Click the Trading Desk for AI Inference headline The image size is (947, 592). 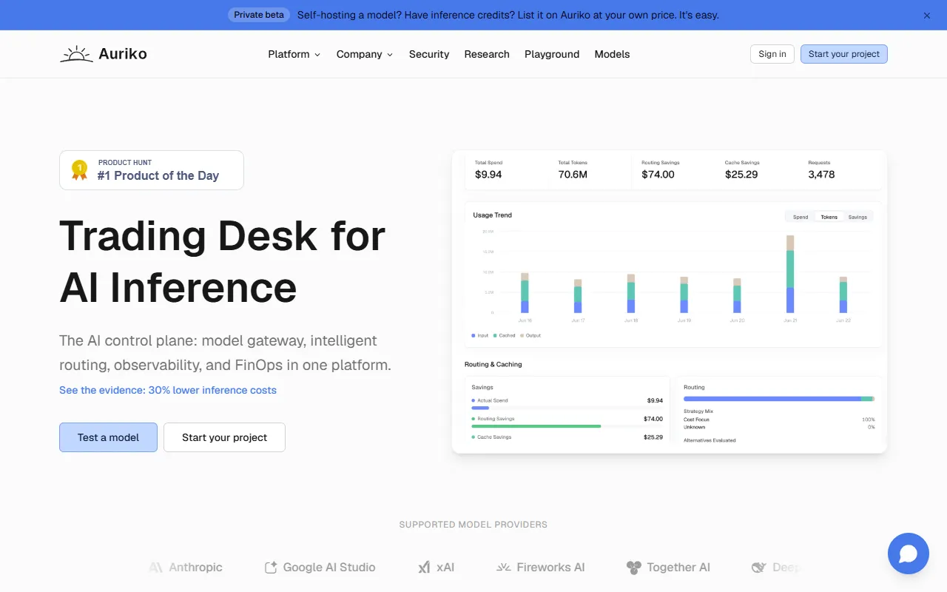tap(222, 261)
